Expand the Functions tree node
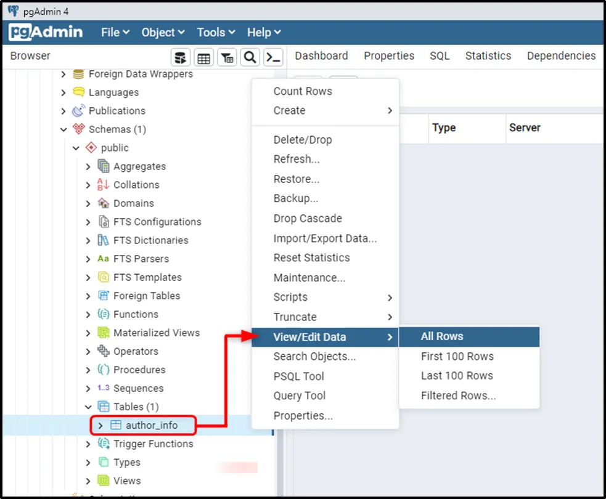The width and height of the screenshot is (606, 499). [88, 314]
